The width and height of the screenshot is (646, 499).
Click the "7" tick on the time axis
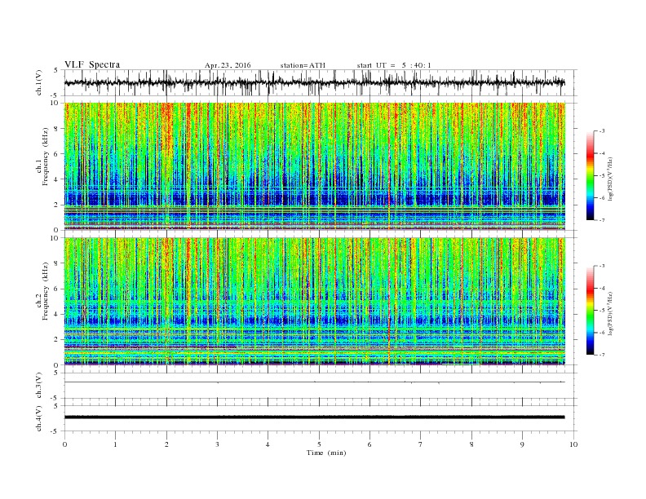(421, 444)
